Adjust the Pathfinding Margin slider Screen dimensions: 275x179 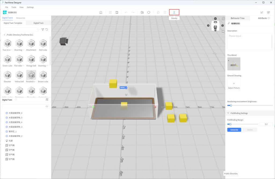[x=230, y=124]
